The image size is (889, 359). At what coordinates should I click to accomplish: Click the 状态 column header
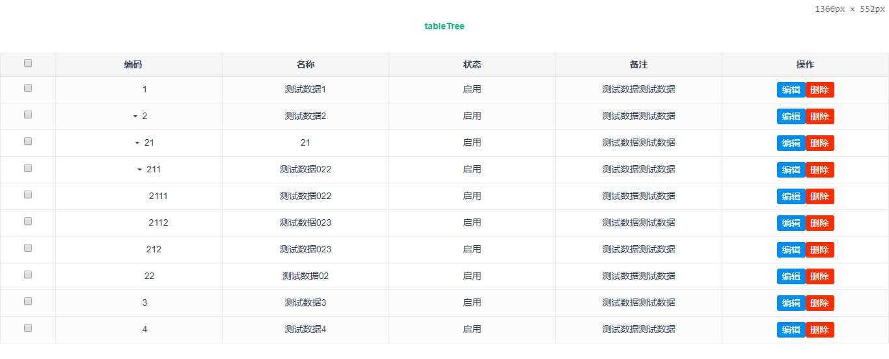(x=472, y=64)
